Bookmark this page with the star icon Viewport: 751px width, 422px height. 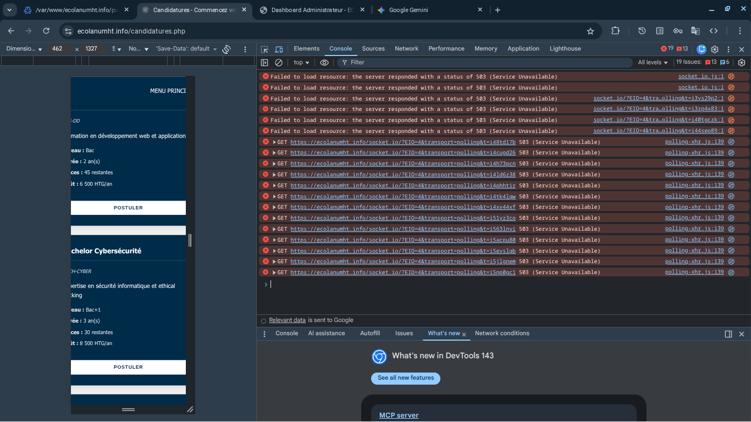[590, 31]
